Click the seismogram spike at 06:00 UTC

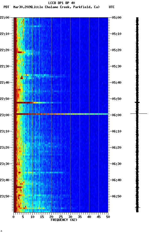pyautogui.click(x=139, y=114)
